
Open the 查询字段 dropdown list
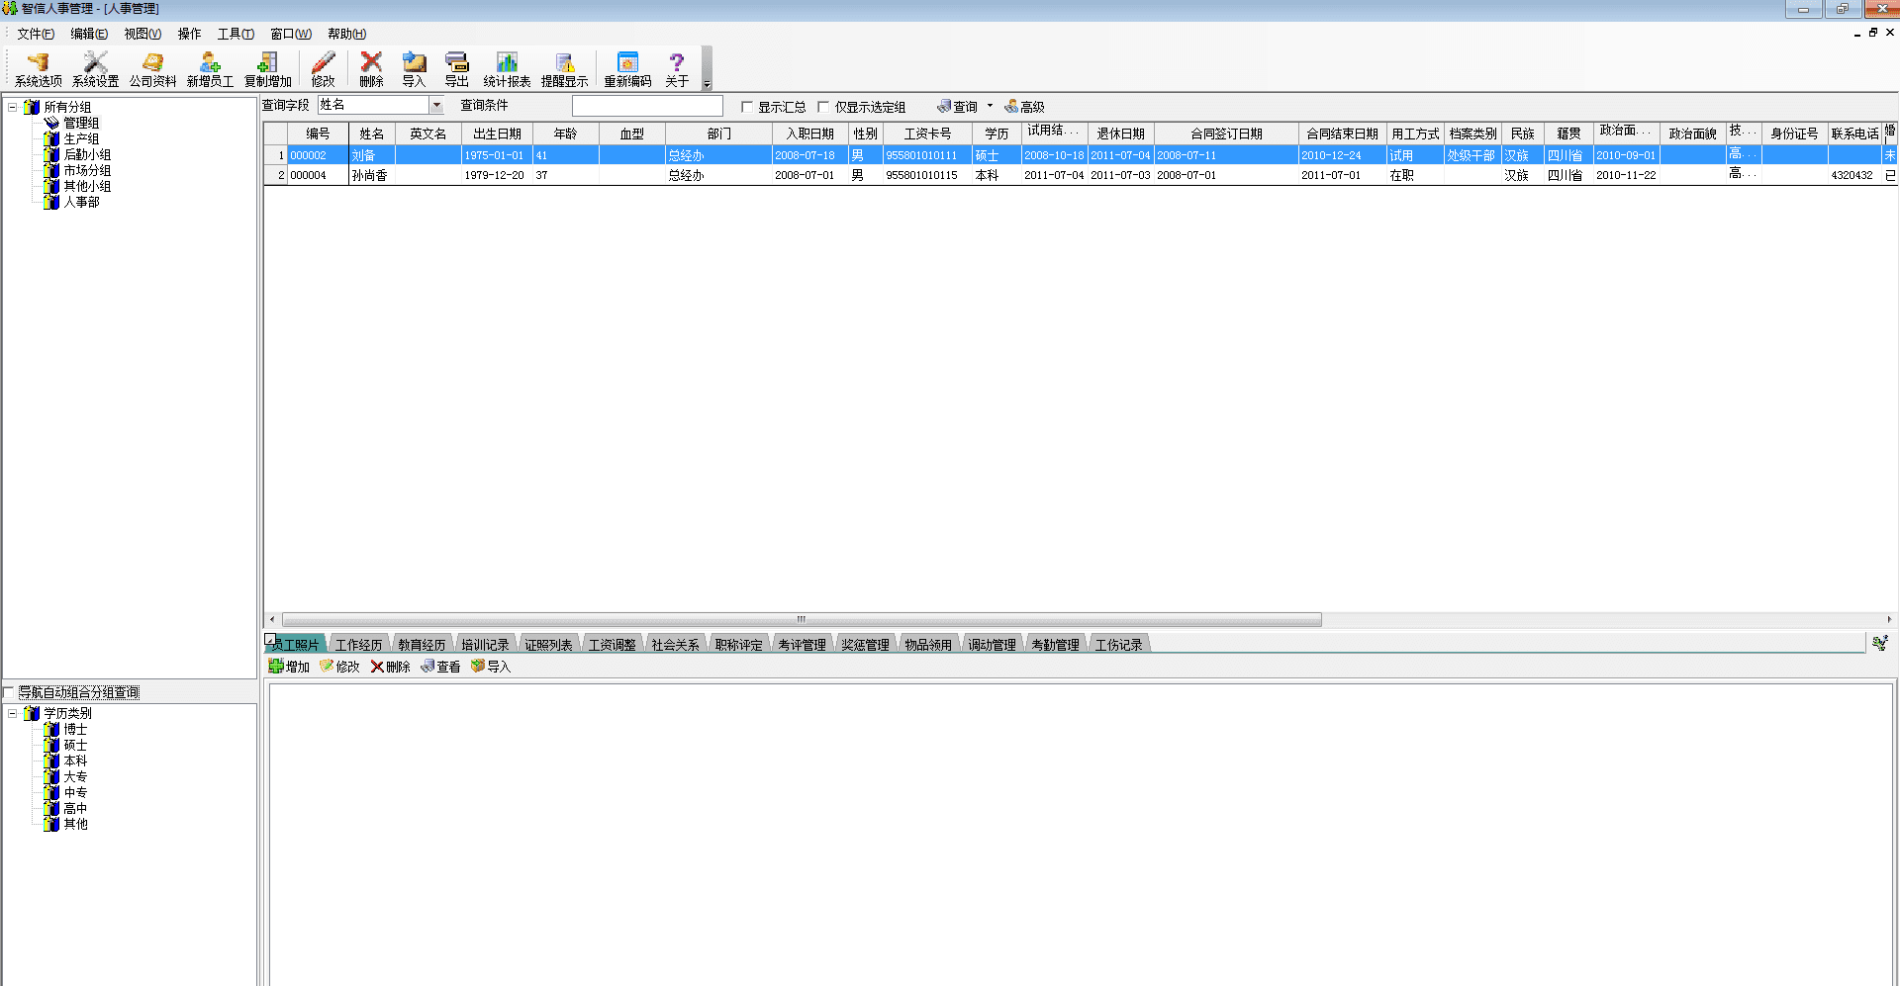(x=436, y=105)
